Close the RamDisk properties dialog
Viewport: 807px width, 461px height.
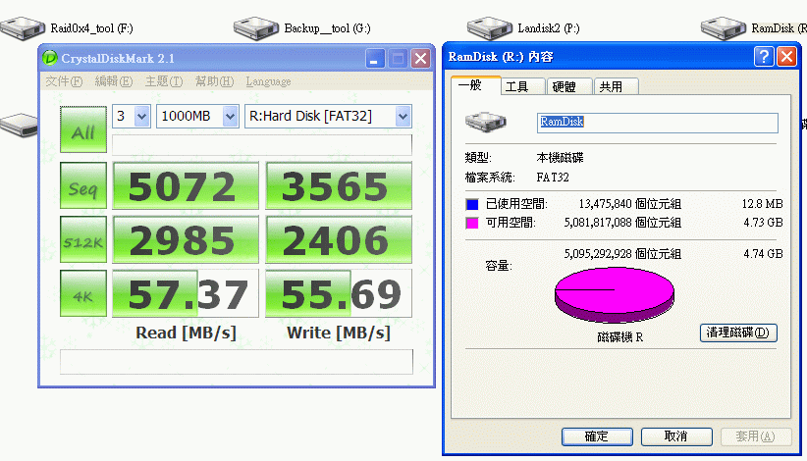(x=787, y=56)
